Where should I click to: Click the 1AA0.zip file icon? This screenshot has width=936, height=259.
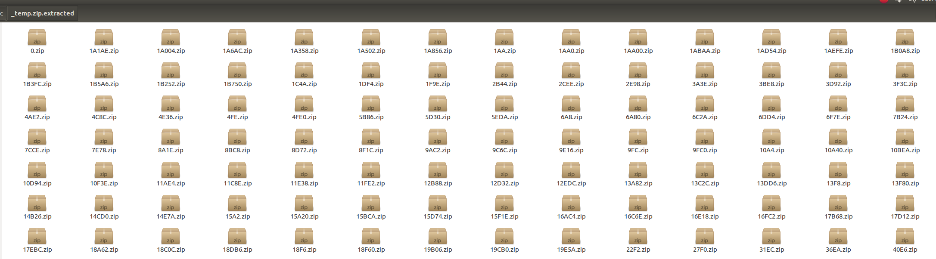pyautogui.click(x=571, y=37)
